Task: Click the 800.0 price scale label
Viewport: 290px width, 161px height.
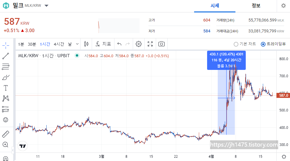Action: pos(284,59)
